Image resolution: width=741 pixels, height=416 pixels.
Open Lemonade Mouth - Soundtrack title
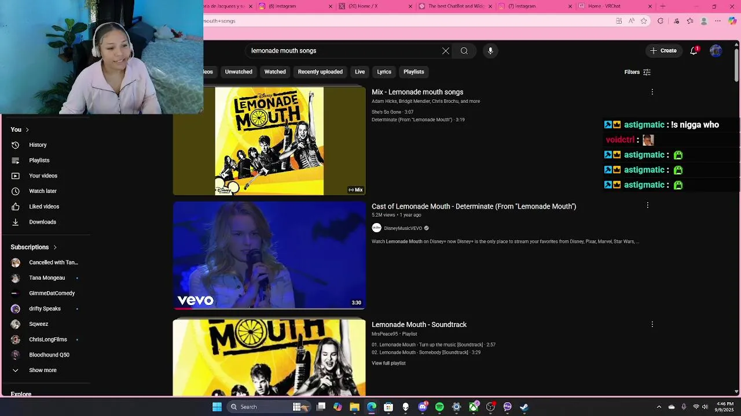point(419,325)
